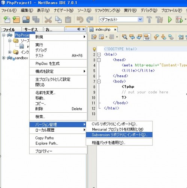
Task: Click the editor Last Edit icon
Action: 94,37
